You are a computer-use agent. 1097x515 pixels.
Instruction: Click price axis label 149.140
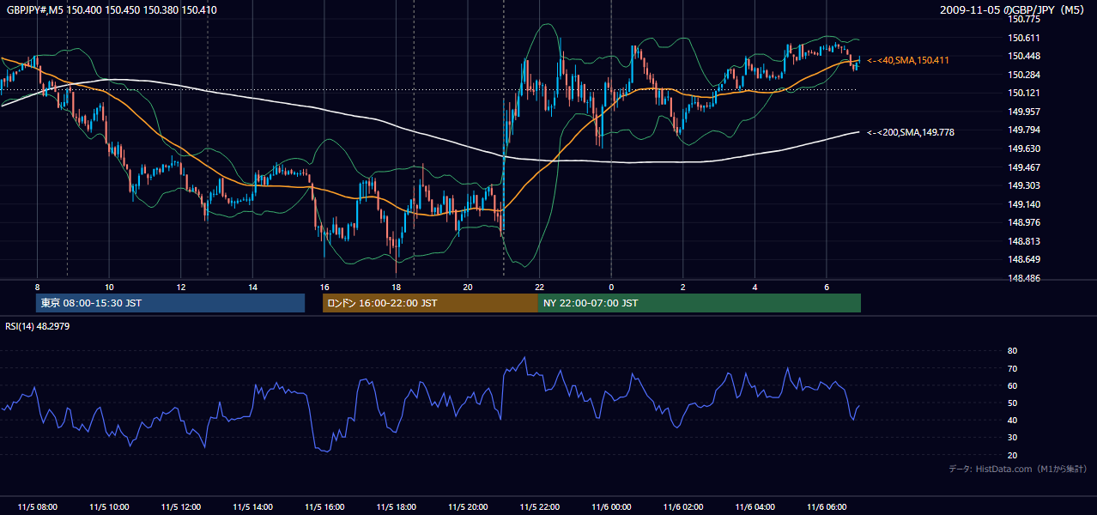coord(1023,204)
